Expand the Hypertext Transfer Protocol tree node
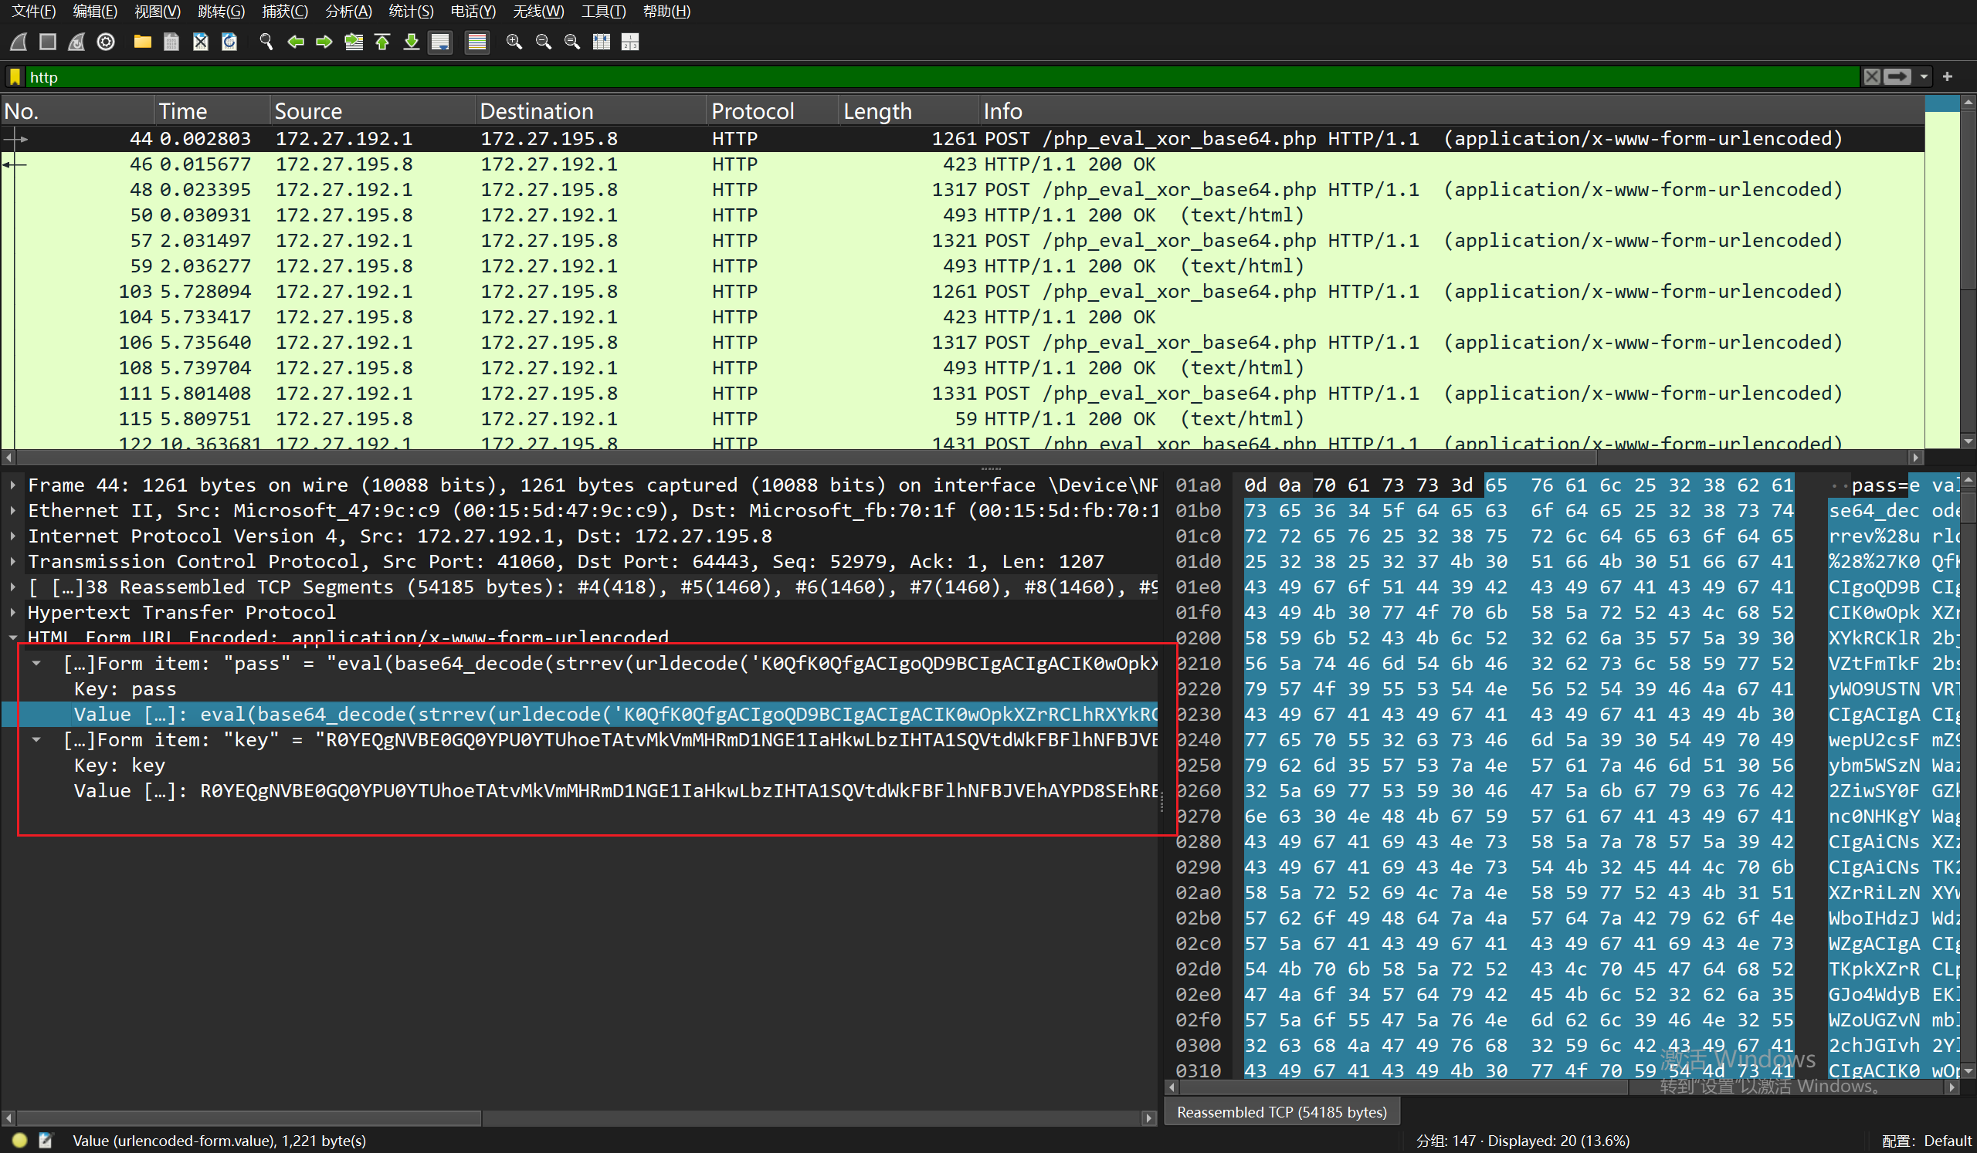 pyautogui.click(x=13, y=612)
